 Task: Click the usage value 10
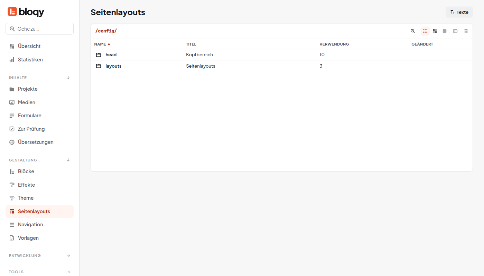coord(322,55)
